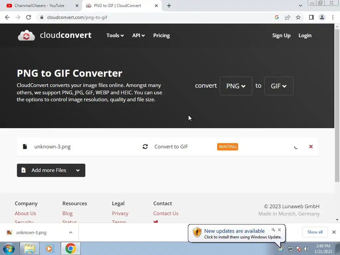Open downloaded unknown-3.png in downloads bar
Screen dimensions: 340x255
click(x=32, y=232)
